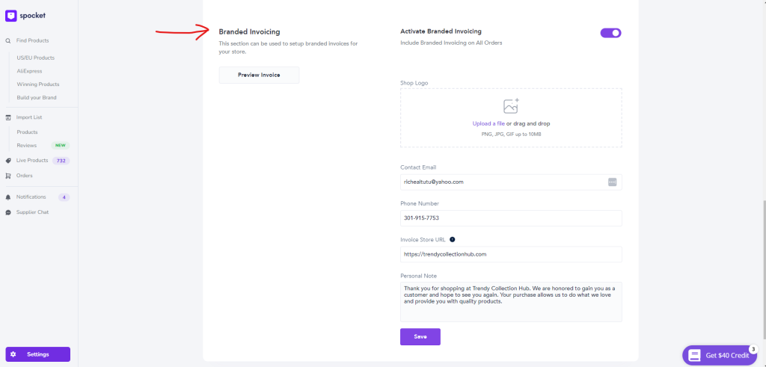This screenshot has width=766, height=367.
Task: Open Supplier Chat
Action: click(32, 212)
